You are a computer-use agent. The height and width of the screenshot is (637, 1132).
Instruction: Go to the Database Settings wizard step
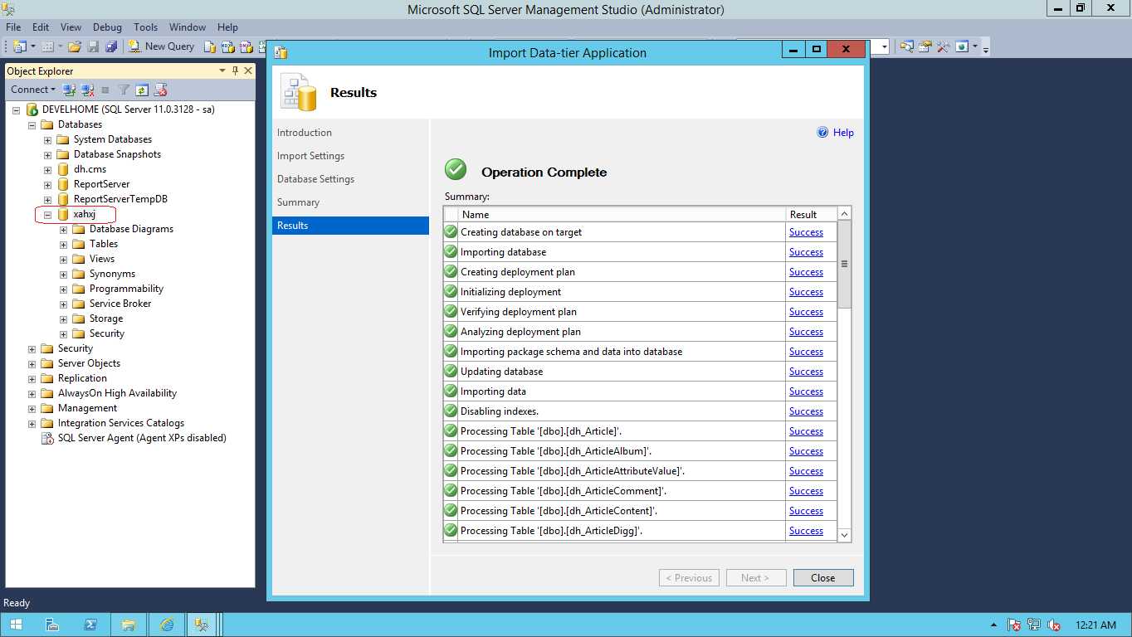pos(315,179)
